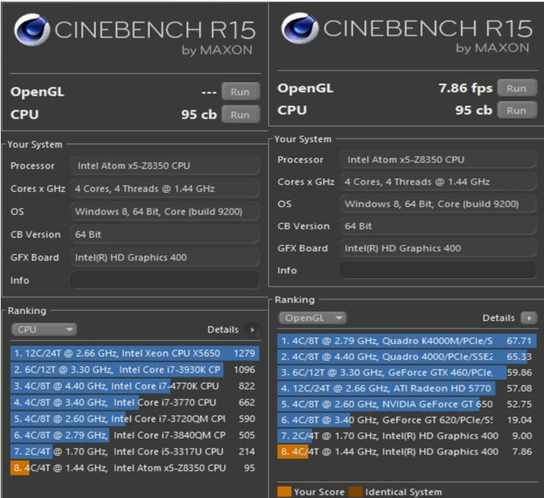Screen dimensions: 544x498
Task: Click the Processor field in left window
Action: (165, 166)
